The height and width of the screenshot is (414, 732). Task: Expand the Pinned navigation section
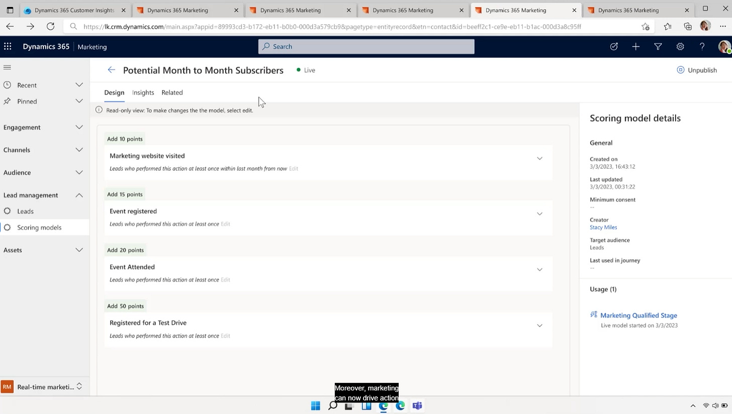click(79, 101)
